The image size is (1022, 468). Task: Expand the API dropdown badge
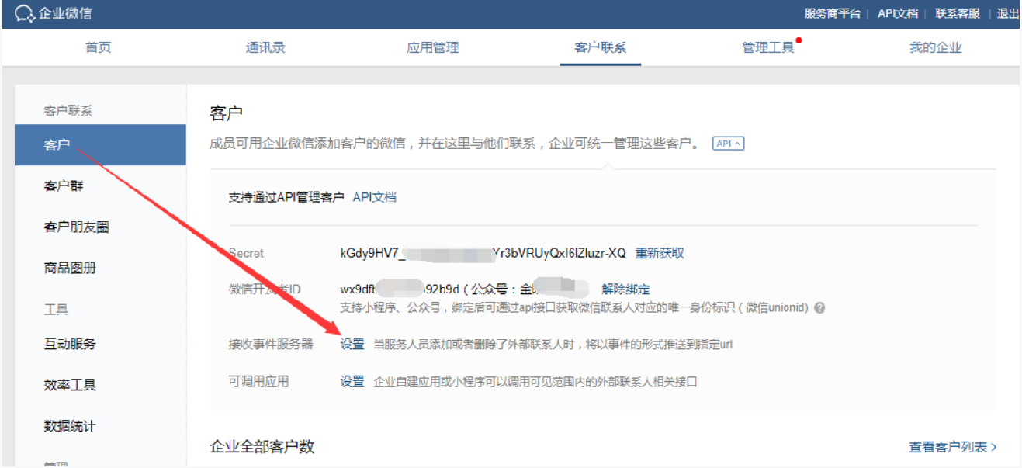(728, 144)
